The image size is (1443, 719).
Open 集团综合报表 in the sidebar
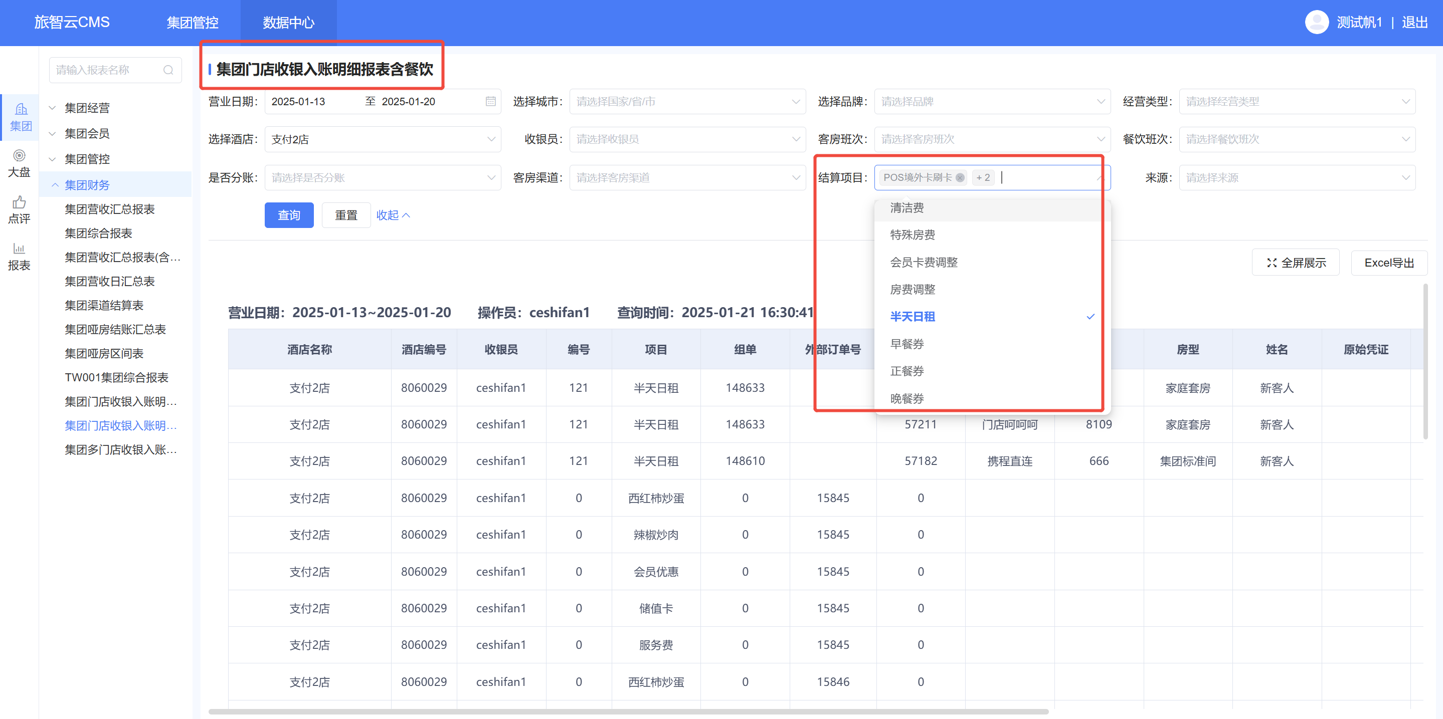pos(99,233)
